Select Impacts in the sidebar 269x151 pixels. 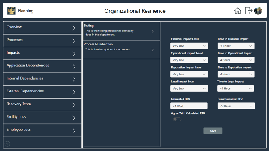tap(42, 53)
